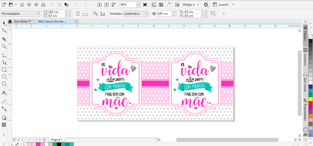Click the Treat as filled icon
This screenshot has height=146, width=313.
coord(213,14)
